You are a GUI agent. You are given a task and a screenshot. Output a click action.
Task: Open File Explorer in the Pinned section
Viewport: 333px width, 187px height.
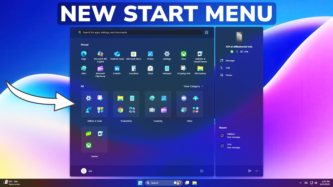[200, 70]
